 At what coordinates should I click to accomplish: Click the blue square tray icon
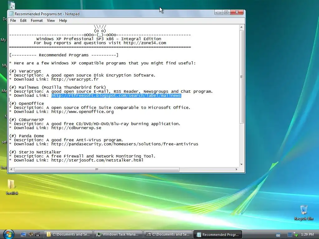coord(290,235)
